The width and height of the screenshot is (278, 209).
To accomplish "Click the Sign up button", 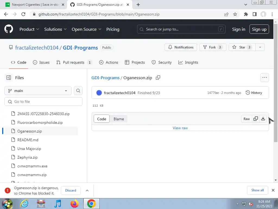I will pyautogui.click(x=259, y=29).
